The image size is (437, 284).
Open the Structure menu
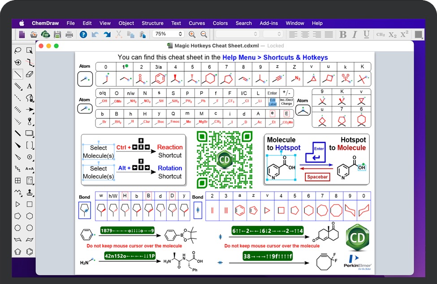(152, 23)
